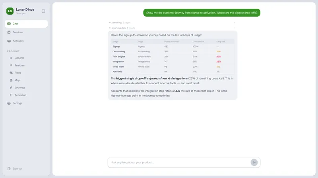Click the /invite-team page cell

pyautogui.click(x=143, y=66)
